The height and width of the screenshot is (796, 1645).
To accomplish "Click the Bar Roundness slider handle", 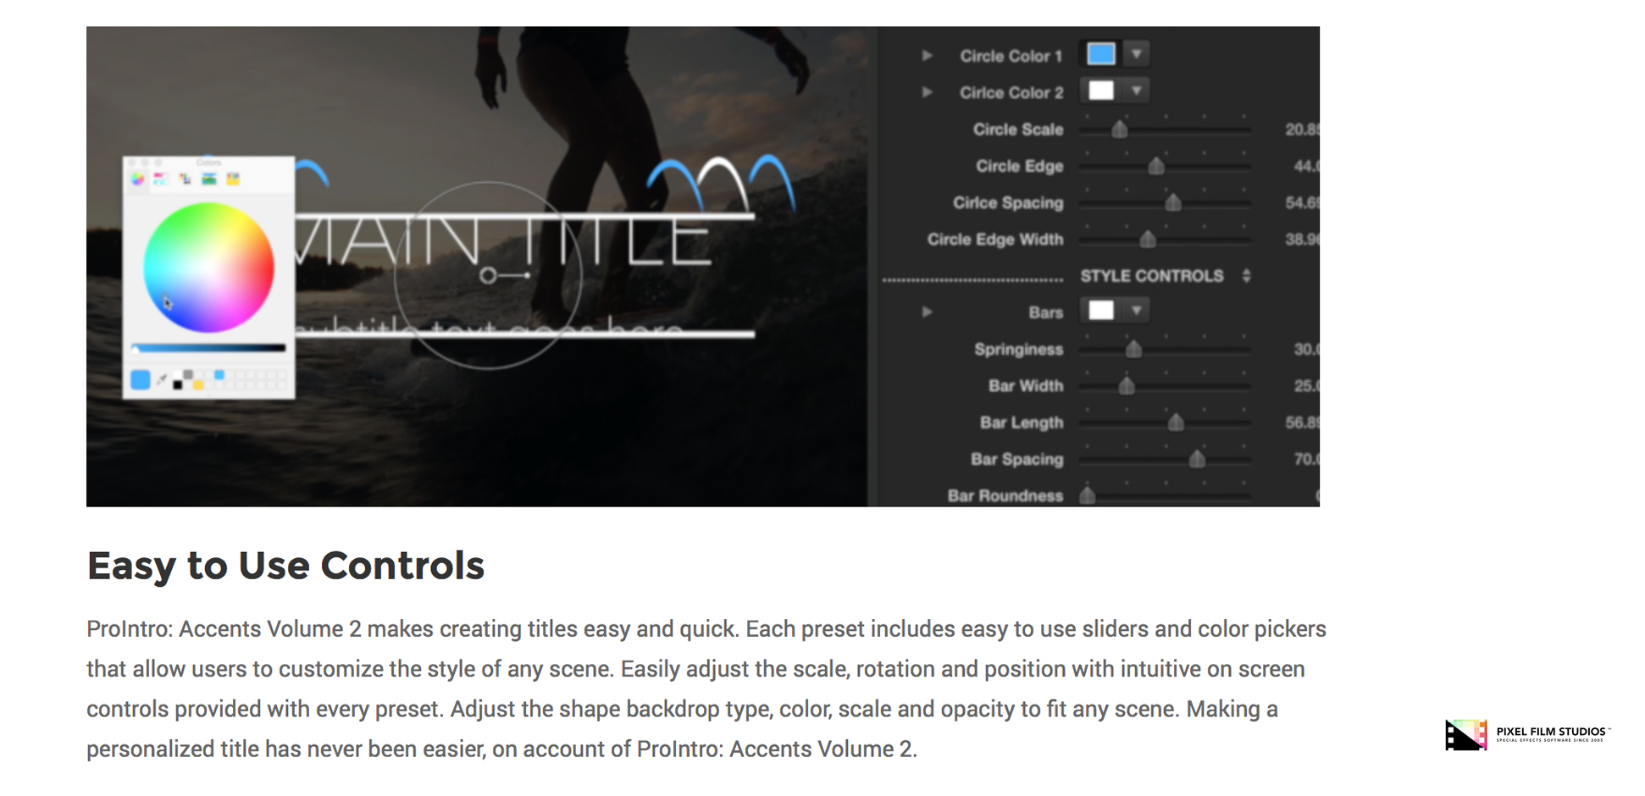I will (x=1088, y=495).
